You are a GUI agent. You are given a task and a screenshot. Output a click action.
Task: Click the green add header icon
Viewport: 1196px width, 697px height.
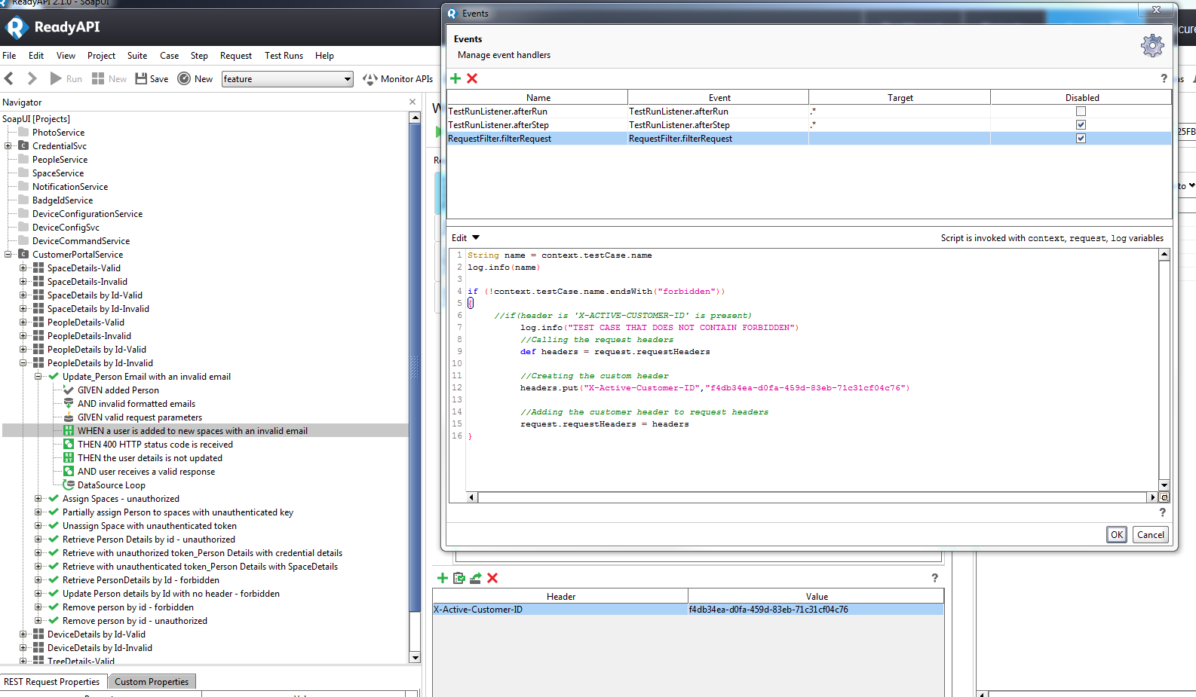coord(442,578)
